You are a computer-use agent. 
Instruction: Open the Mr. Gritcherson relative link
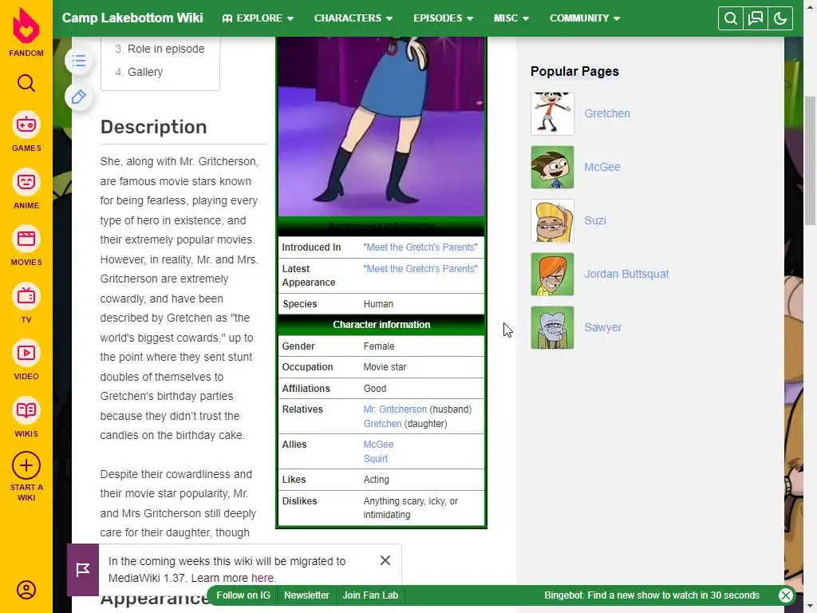click(x=395, y=409)
